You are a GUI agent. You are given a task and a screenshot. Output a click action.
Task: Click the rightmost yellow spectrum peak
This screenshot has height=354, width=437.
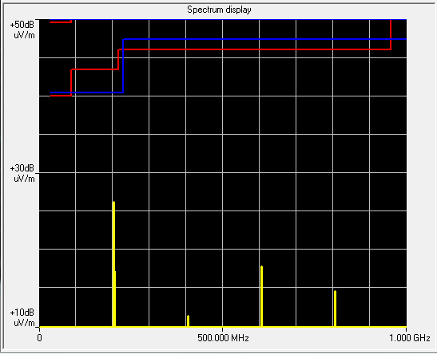point(335,308)
